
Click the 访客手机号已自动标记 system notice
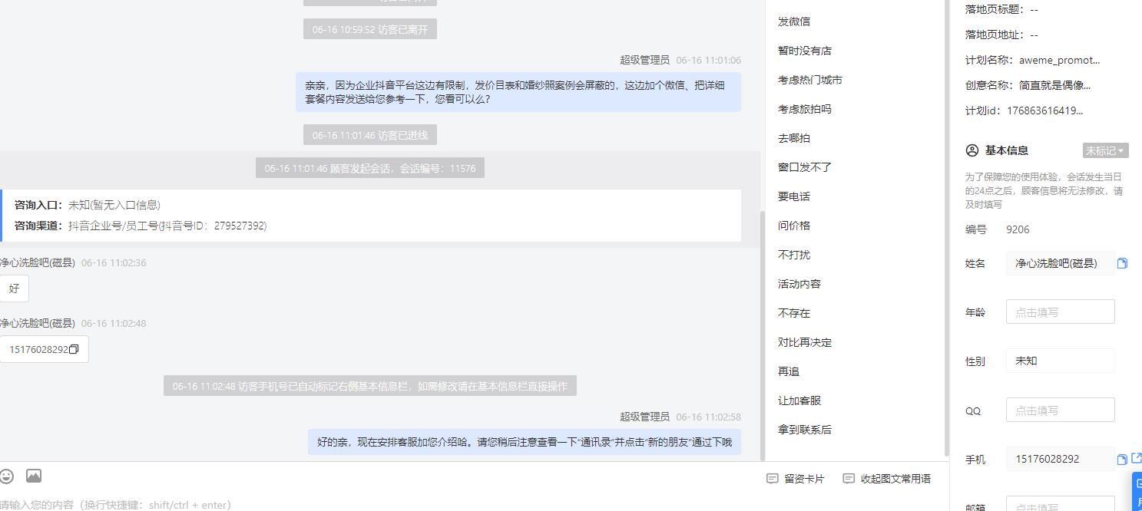370,386
